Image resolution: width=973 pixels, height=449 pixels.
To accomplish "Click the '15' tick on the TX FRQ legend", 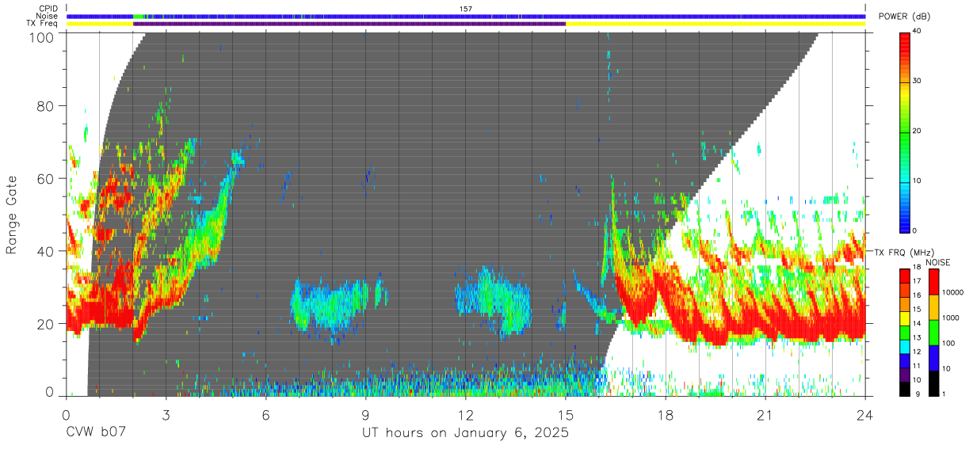I will 917,309.
